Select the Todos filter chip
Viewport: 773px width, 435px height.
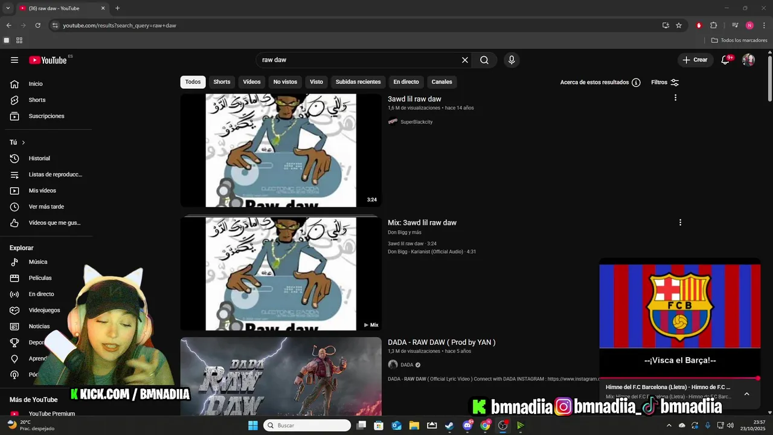[x=193, y=82]
